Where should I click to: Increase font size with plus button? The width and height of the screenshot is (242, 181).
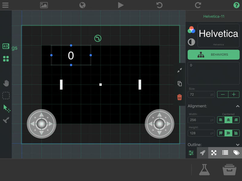coord(234,94)
